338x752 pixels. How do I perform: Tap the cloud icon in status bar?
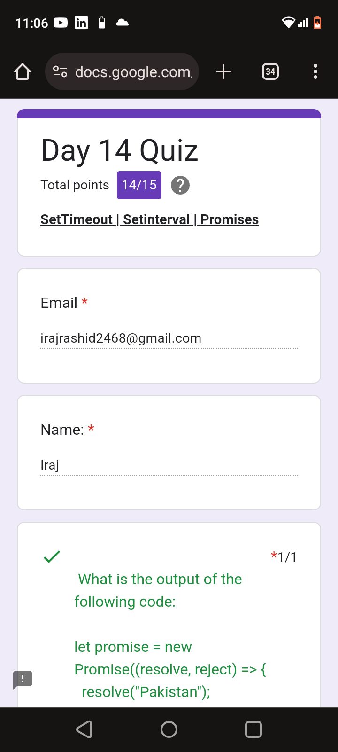(123, 23)
